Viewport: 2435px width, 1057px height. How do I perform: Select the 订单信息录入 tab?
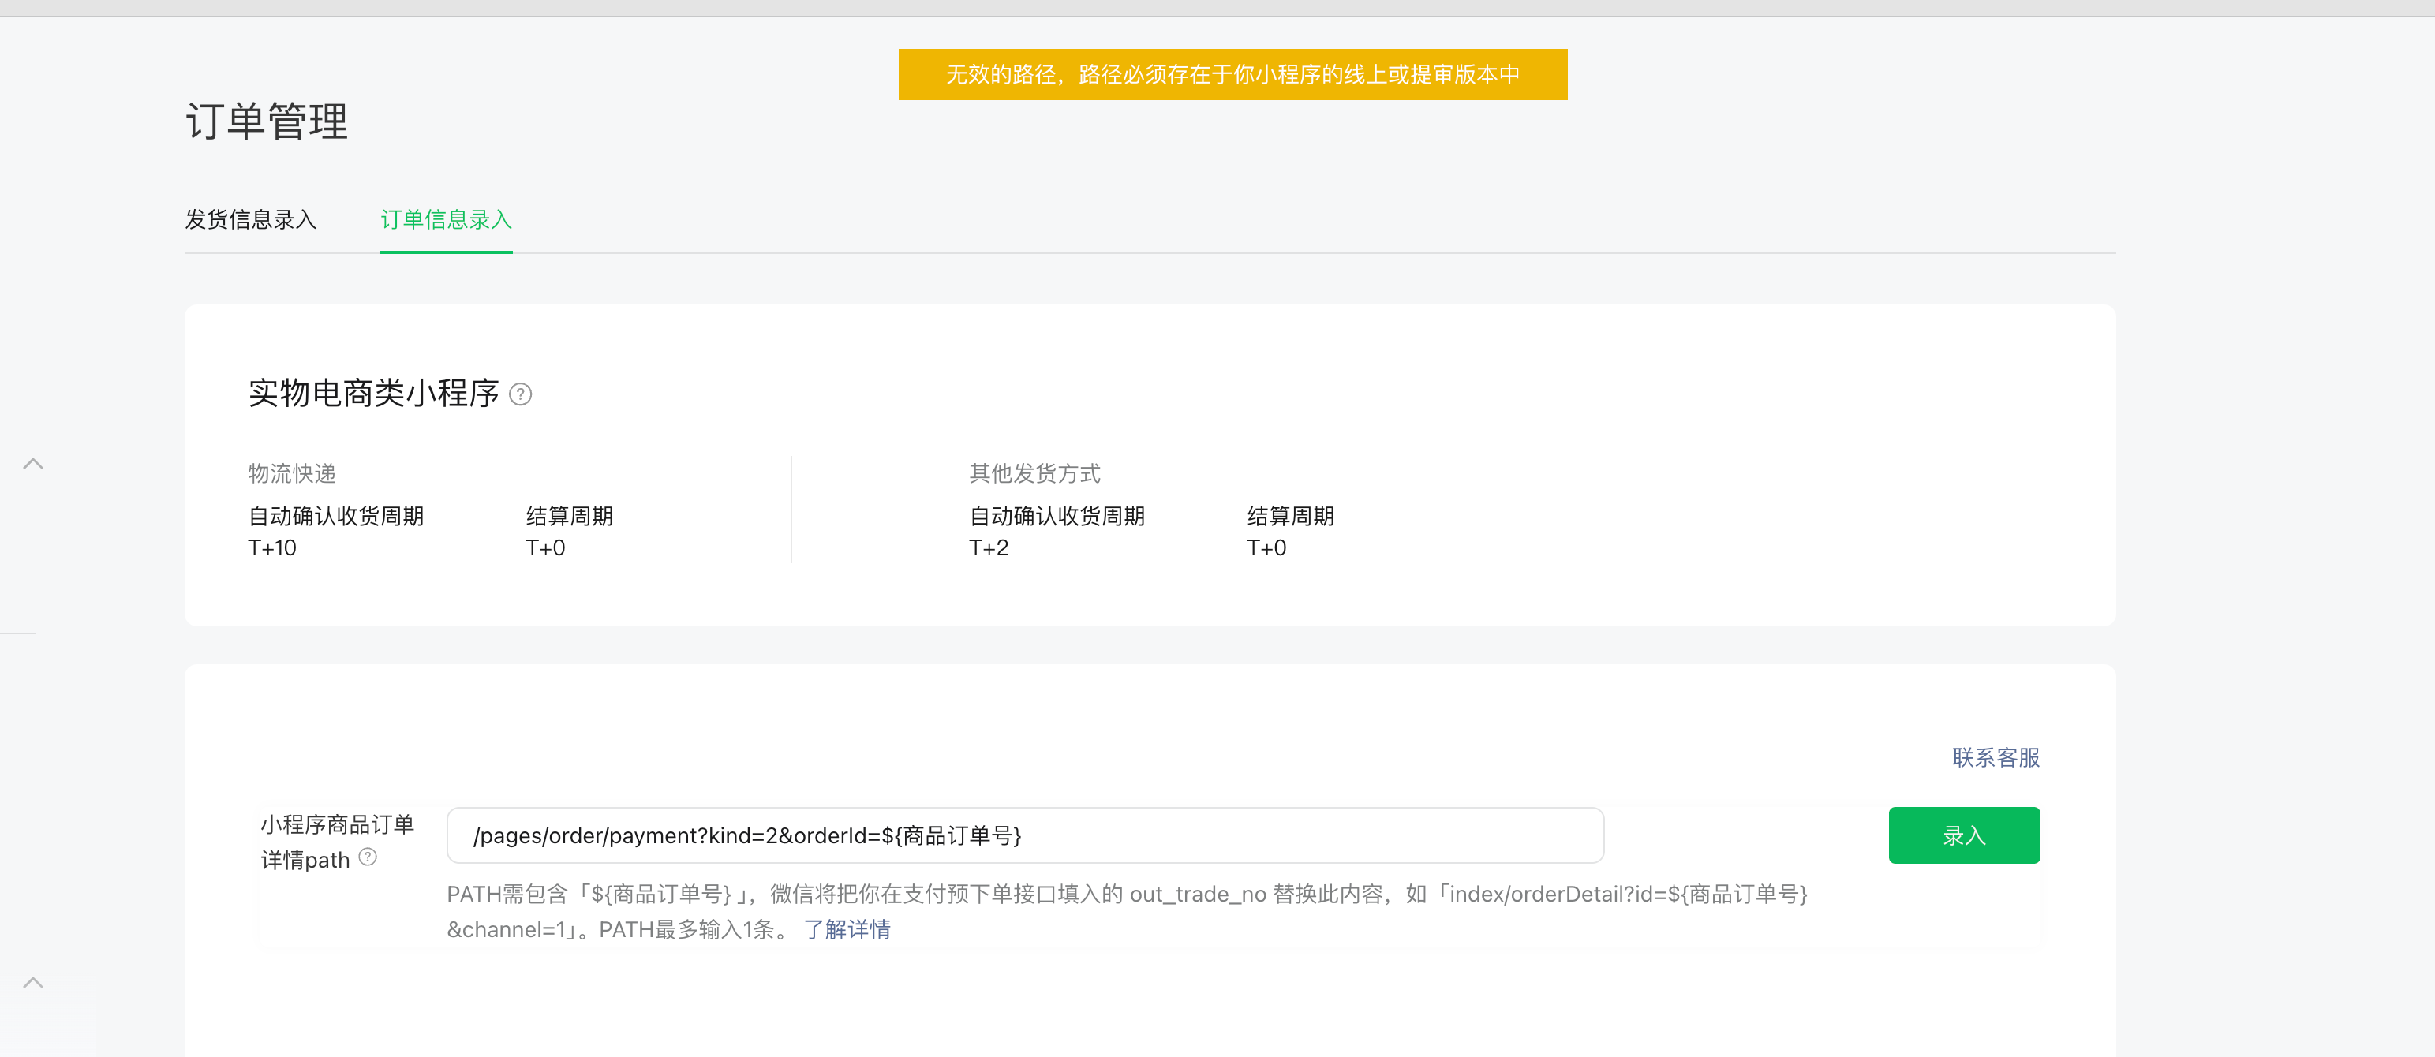point(446,219)
